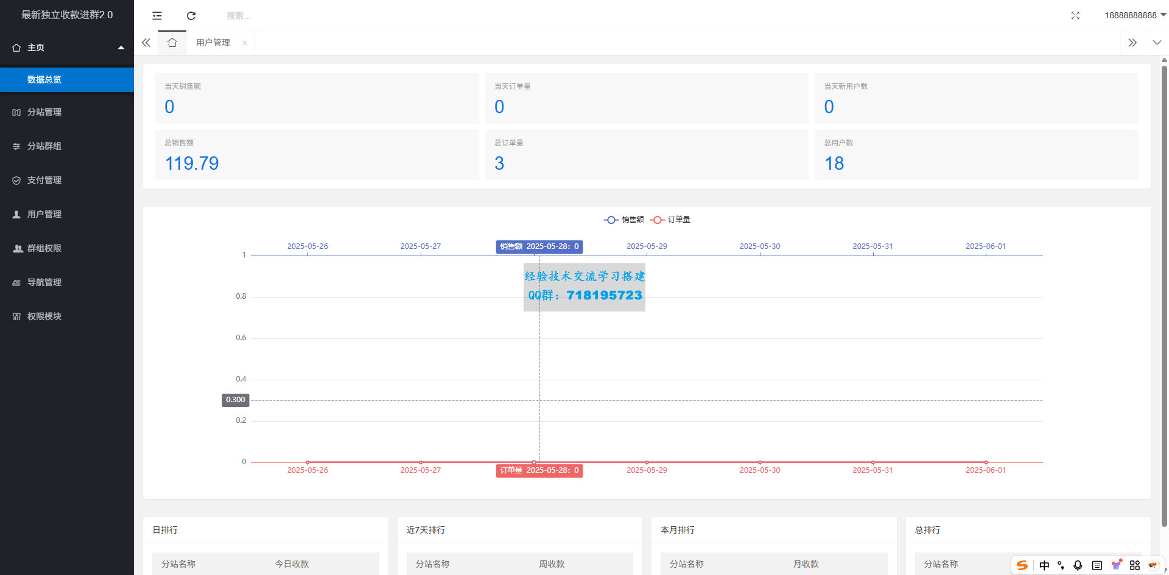Click the 本月排行 panel heading
This screenshot has width=1169, height=575.
click(678, 530)
